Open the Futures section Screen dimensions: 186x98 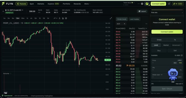coord(21,4)
